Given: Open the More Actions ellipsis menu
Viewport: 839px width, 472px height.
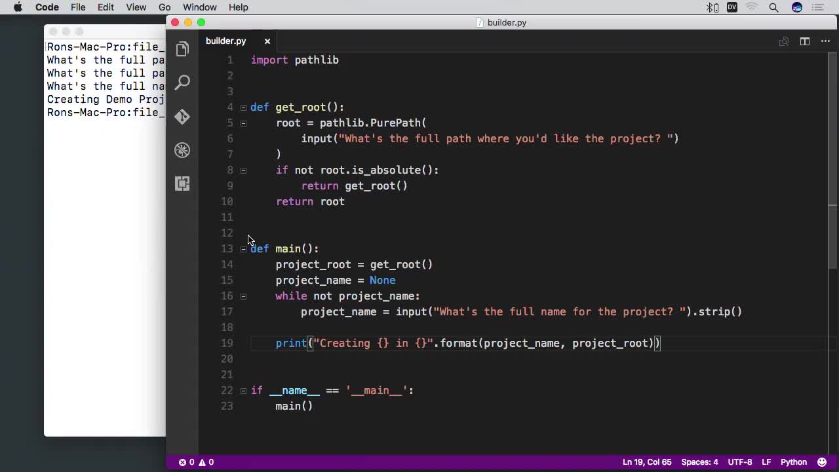Looking at the screenshot, I should click(x=825, y=41).
